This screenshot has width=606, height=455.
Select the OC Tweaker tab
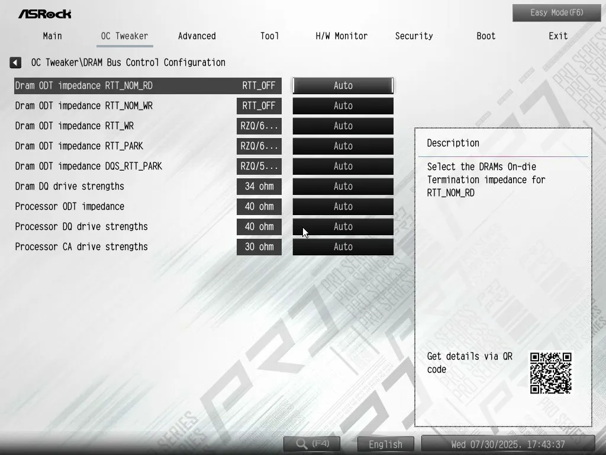124,36
